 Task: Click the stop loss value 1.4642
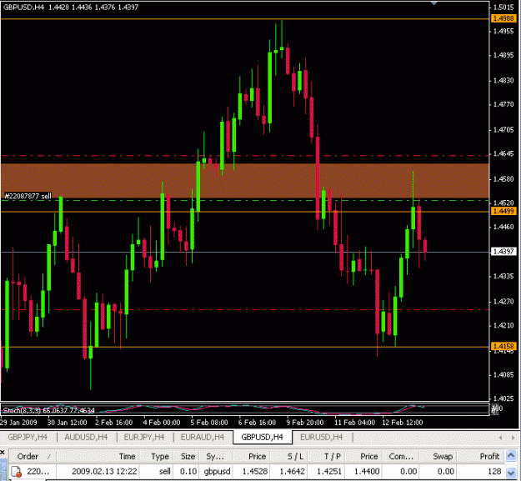[x=292, y=471]
